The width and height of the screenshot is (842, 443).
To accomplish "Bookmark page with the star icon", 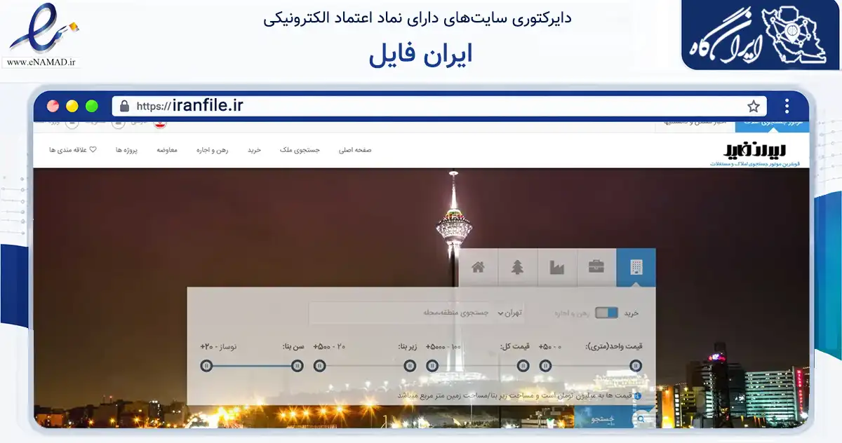I will tap(754, 107).
